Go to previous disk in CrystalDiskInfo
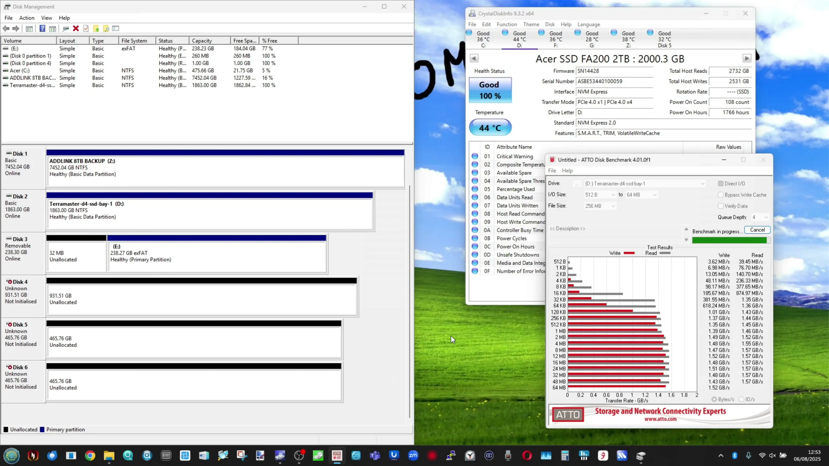Image resolution: width=829 pixels, height=466 pixels. [474, 58]
